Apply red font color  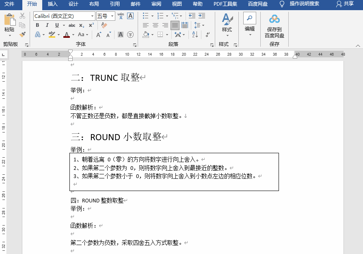coord(67,35)
